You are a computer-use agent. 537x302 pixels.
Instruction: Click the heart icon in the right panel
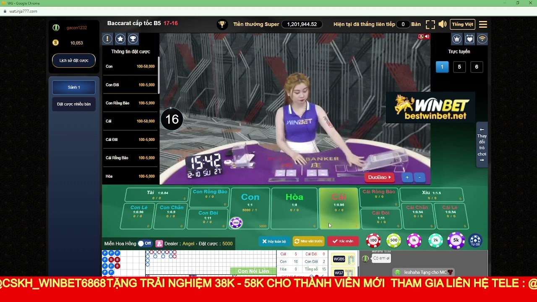(x=469, y=39)
